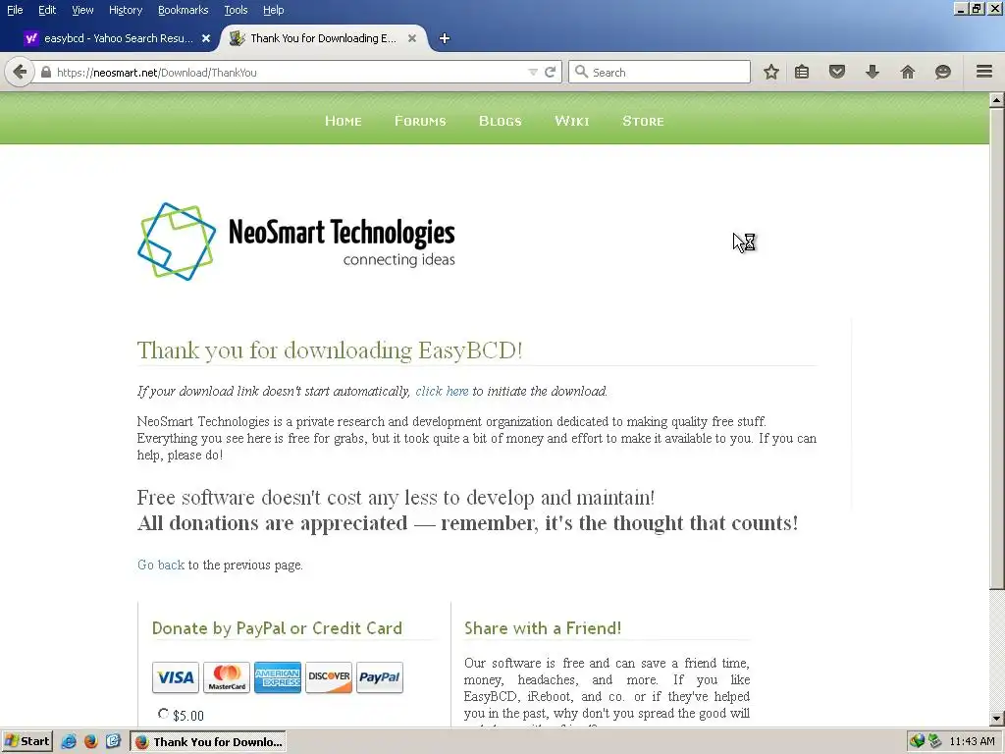Click the network globe tray icon
Image resolution: width=1005 pixels, height=754 pixels.
918,741
